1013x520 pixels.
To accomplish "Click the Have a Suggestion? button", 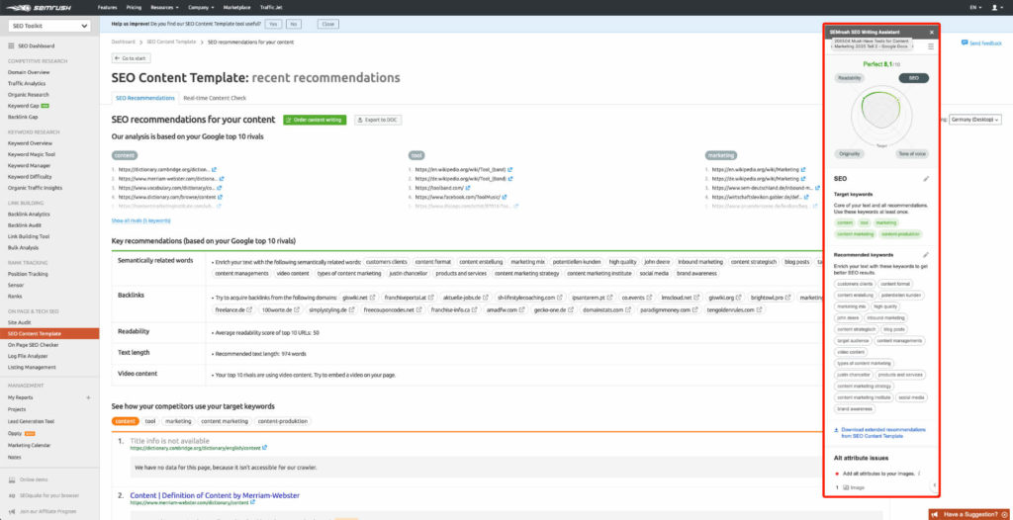I will pyautogui.click(x=971, y=514).
